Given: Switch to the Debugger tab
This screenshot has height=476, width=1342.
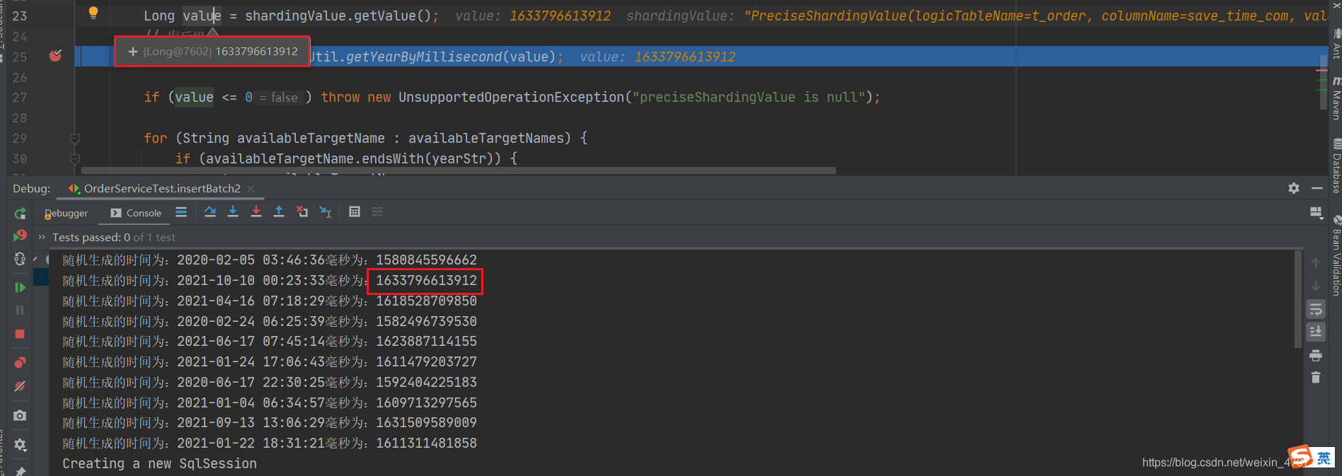Looking at the screenshot, I should pos(67,213).
